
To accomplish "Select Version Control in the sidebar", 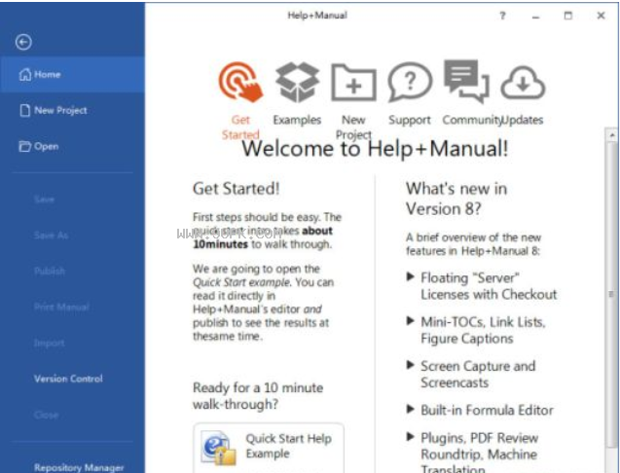I will click(x=68, y=379).
